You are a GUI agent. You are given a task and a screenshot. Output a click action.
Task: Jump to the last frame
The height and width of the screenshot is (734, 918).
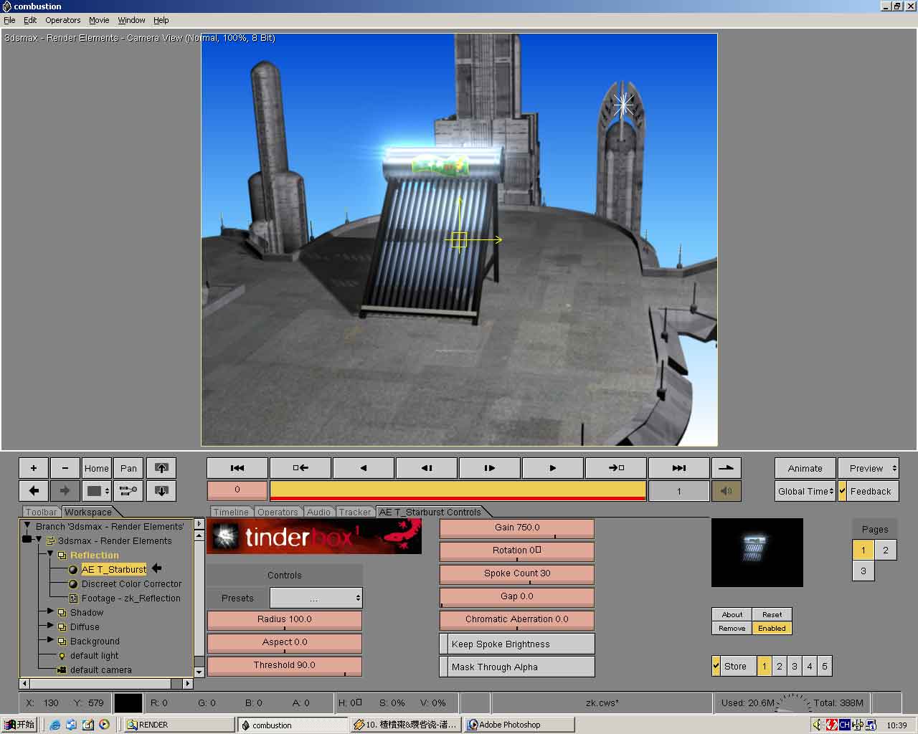[678, 468]
